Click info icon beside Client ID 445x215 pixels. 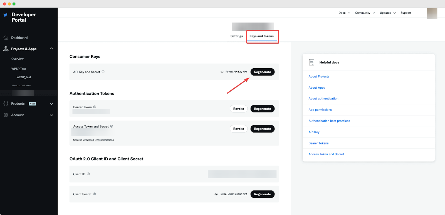point(88,174)
